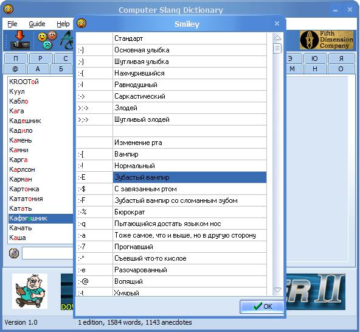Switch to the П letter tab
This screenshot has width=360, height=332.
pyautogui.click(x=16, y=58)
